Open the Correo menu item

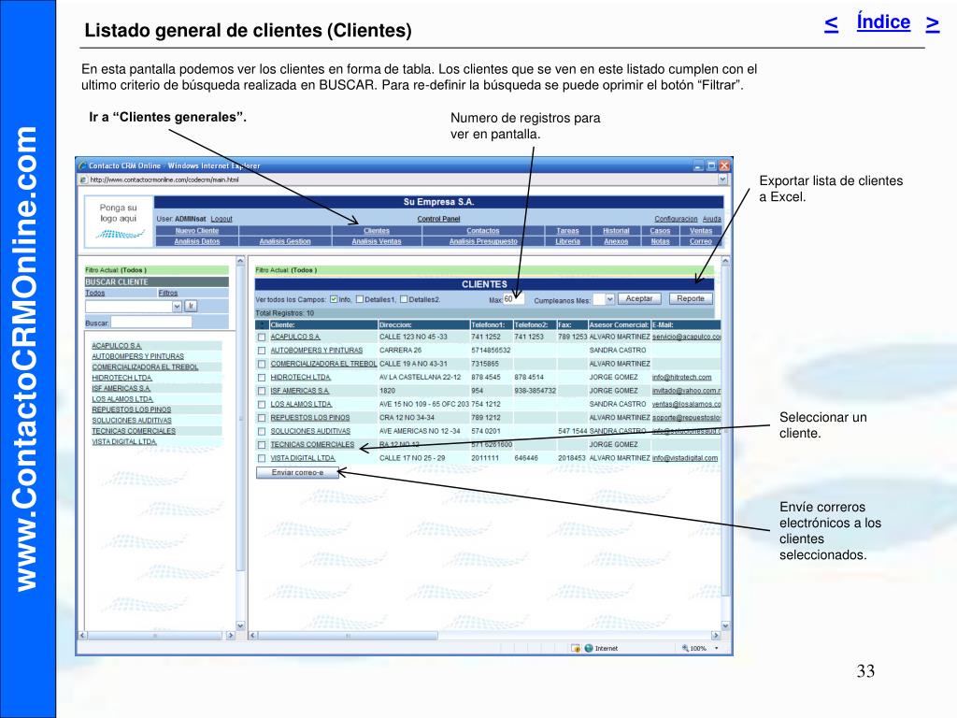tap(701, 241)
